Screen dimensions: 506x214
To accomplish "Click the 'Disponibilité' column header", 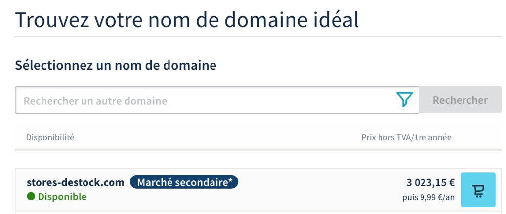I will pos(50,137).
